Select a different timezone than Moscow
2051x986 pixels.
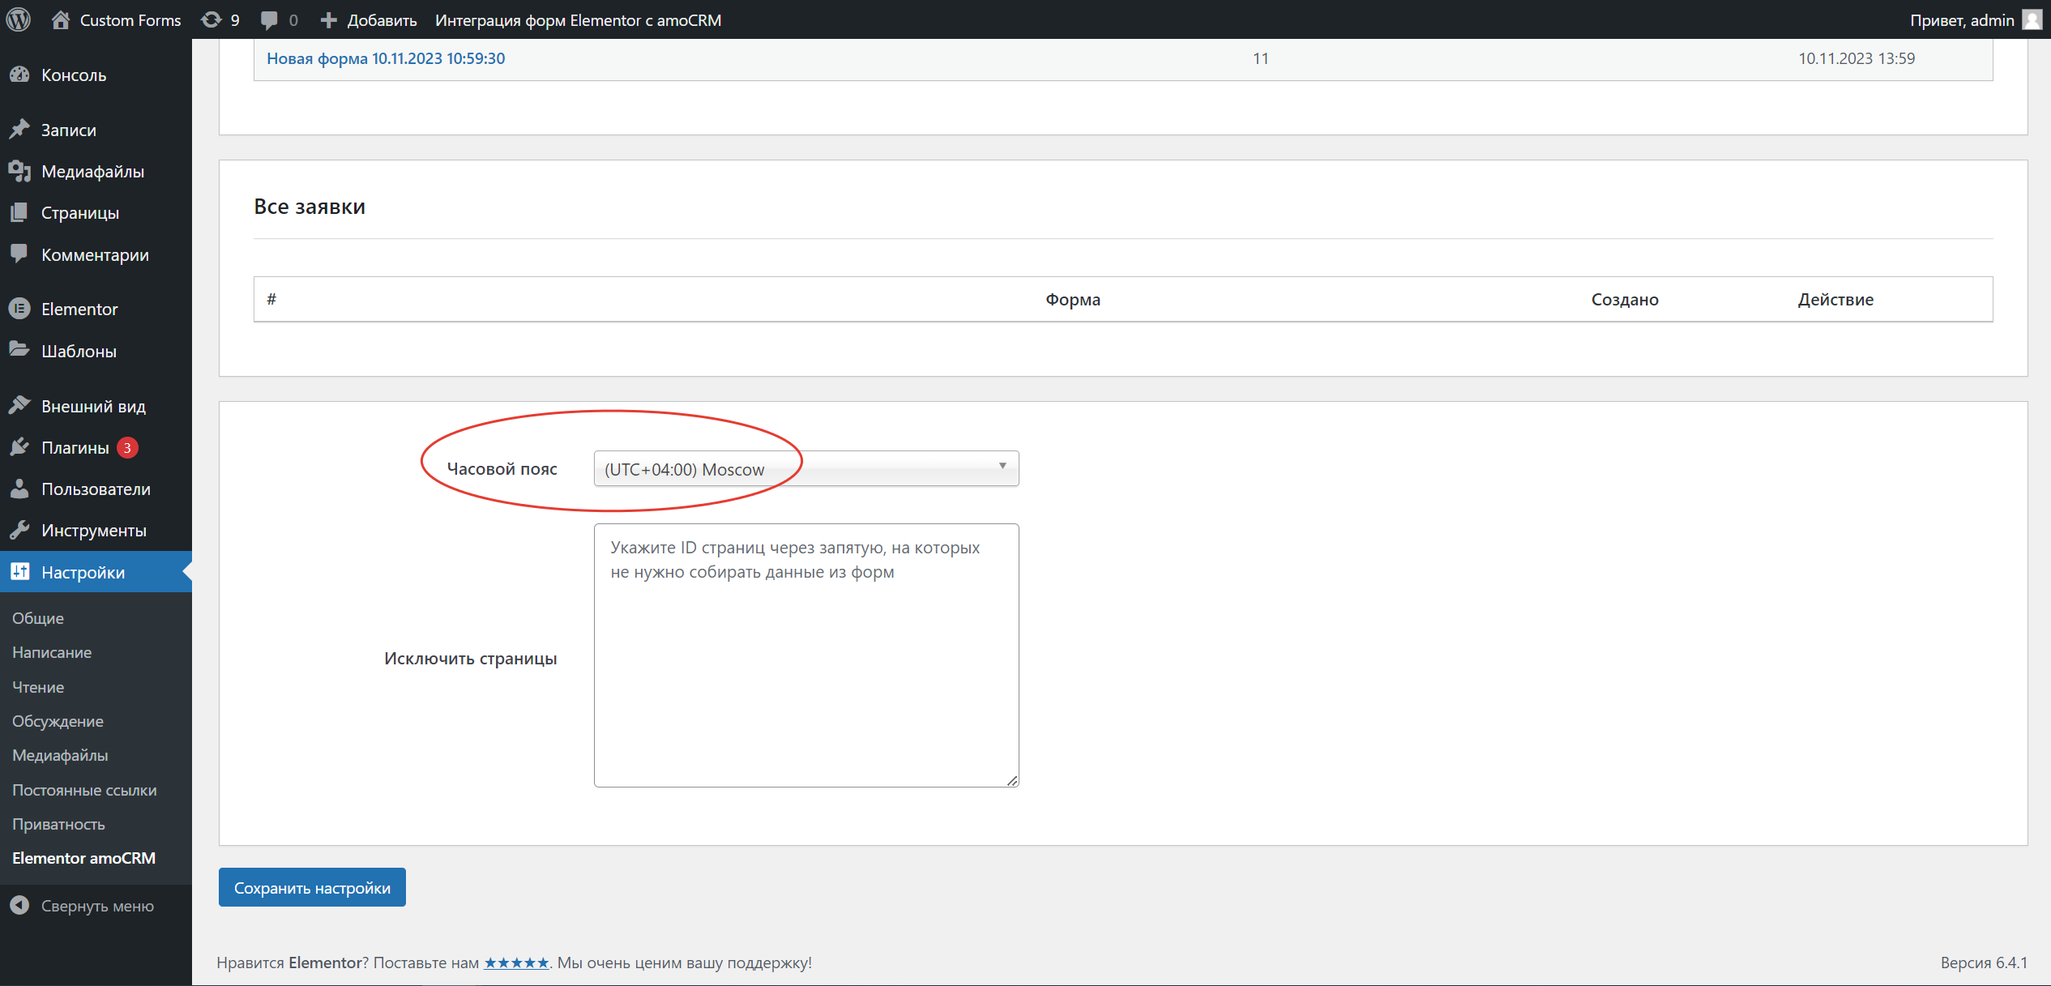[1002, 468]
